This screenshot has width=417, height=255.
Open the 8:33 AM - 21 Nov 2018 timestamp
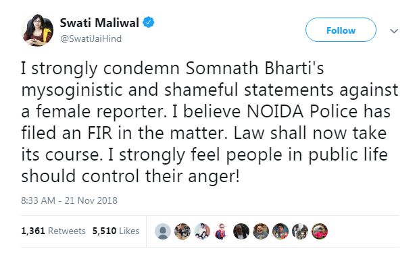(x=69, y=200)
